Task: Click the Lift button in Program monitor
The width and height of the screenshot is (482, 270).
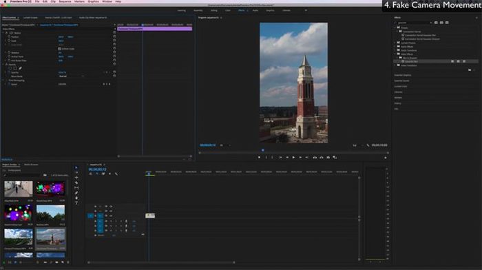Action: coord(315,158)
